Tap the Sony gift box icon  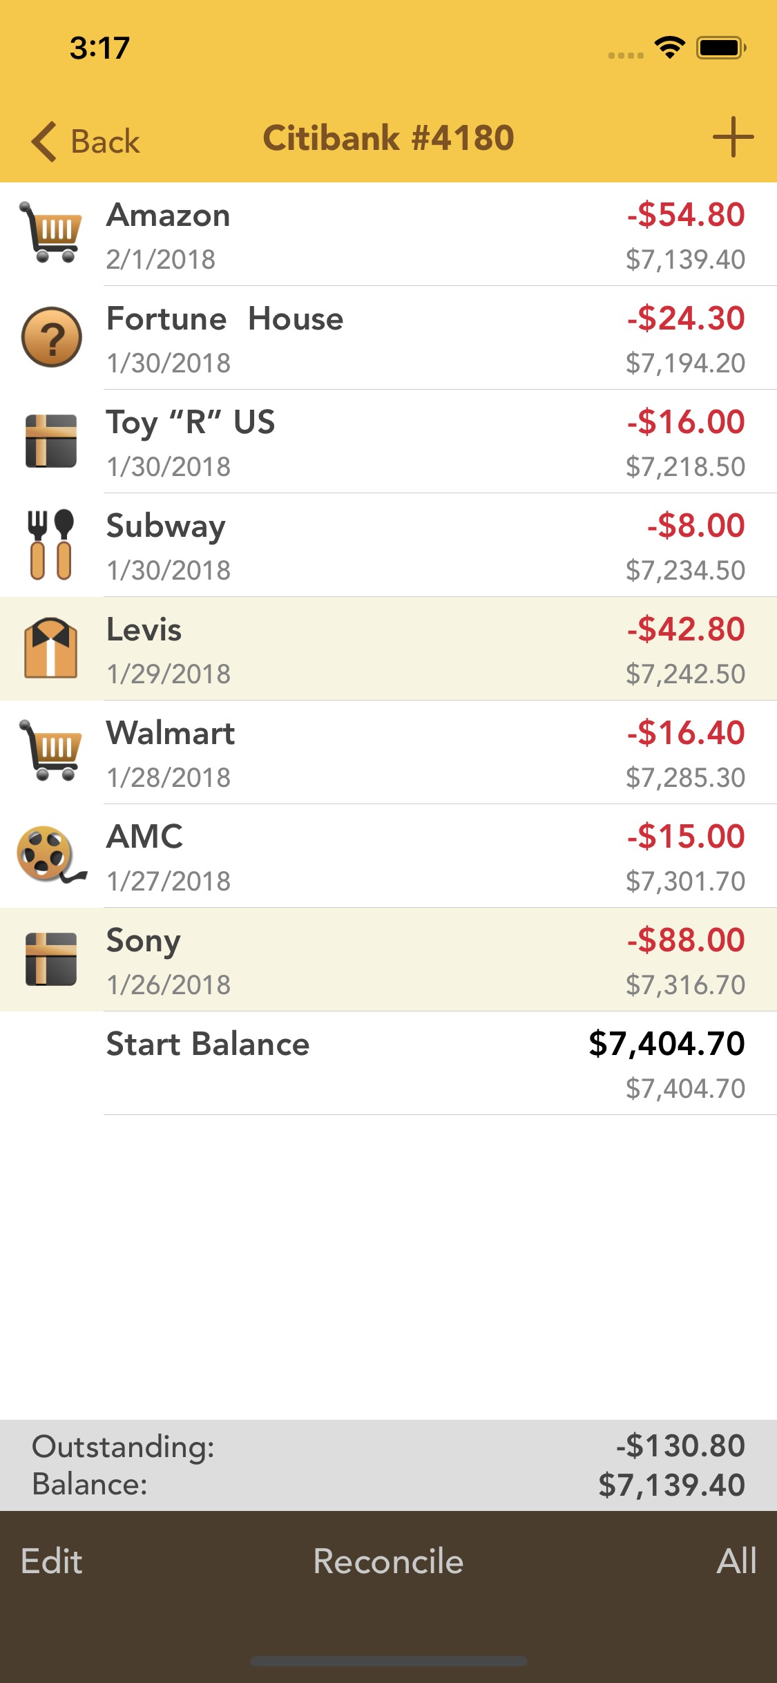pos(51,959)
